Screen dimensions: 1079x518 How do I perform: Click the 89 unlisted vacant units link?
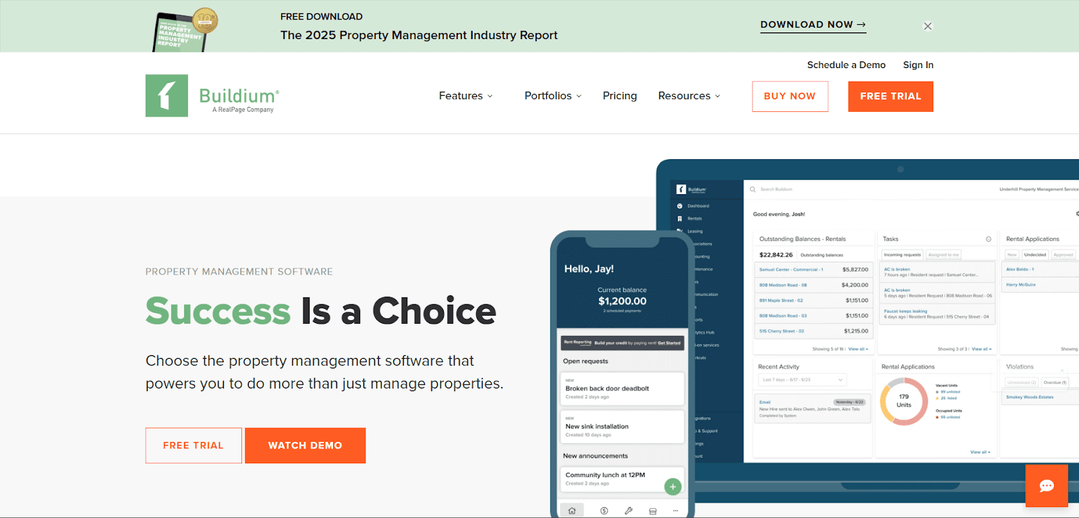coord(950,391)
